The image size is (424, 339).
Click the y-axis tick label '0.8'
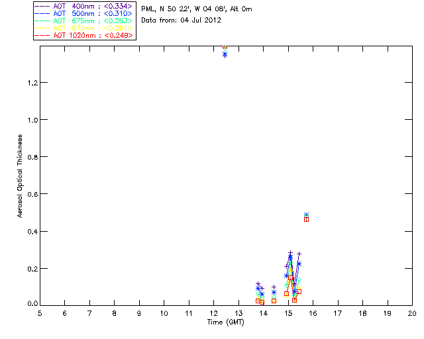(x=32, y=157)
